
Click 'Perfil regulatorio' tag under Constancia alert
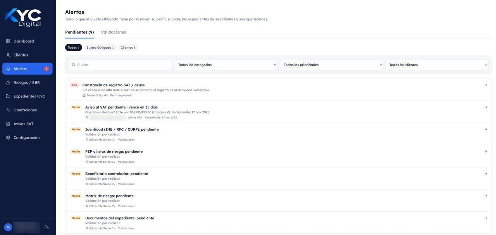coord(121,95)
